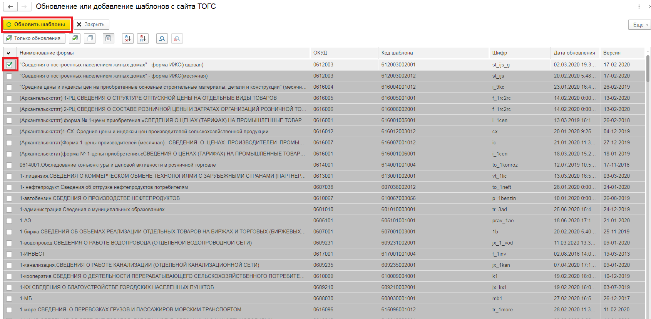This screenshot has width=651, height=319.
Task: Select the 1-КХ СВЕДЕНИЯ О БЛАГОУСТРОЙСТВЕ row name
Action: (x=117, y=288)
